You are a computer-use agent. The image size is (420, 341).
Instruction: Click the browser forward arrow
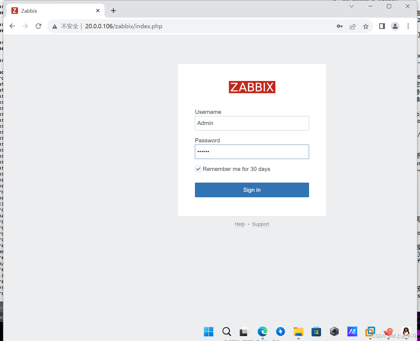point(25,26)
